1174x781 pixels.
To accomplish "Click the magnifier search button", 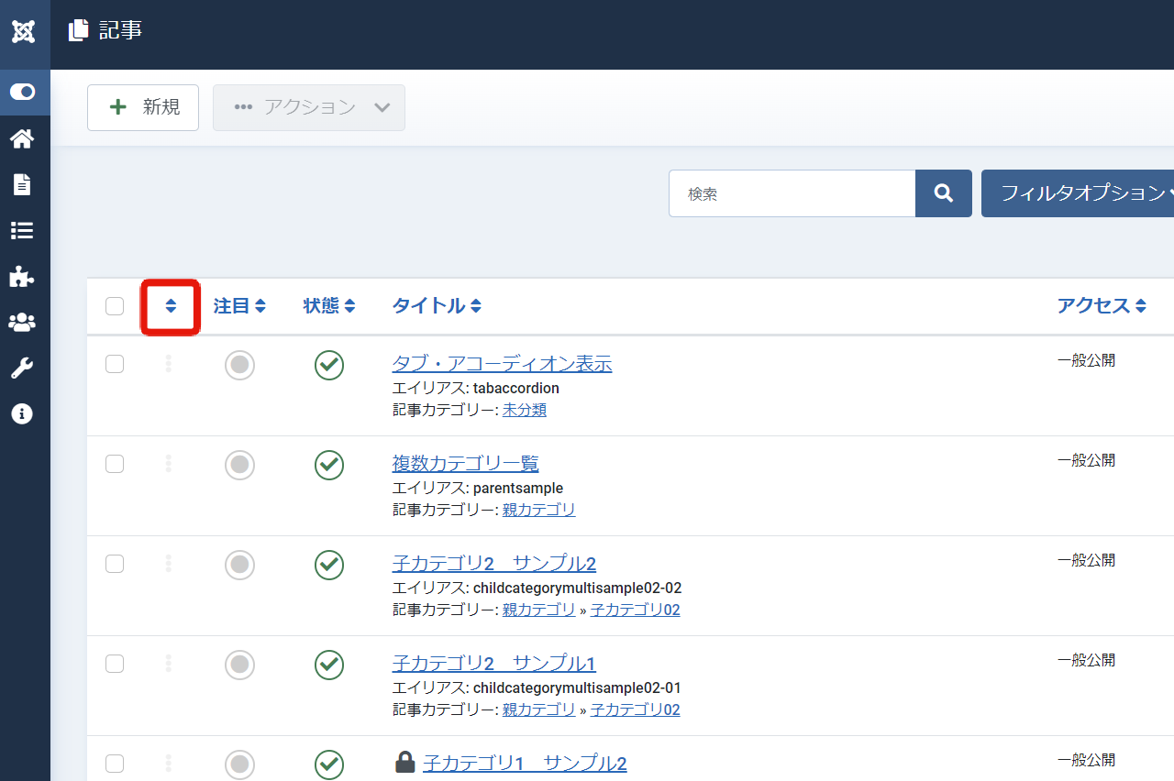I will tap(944, 193).
